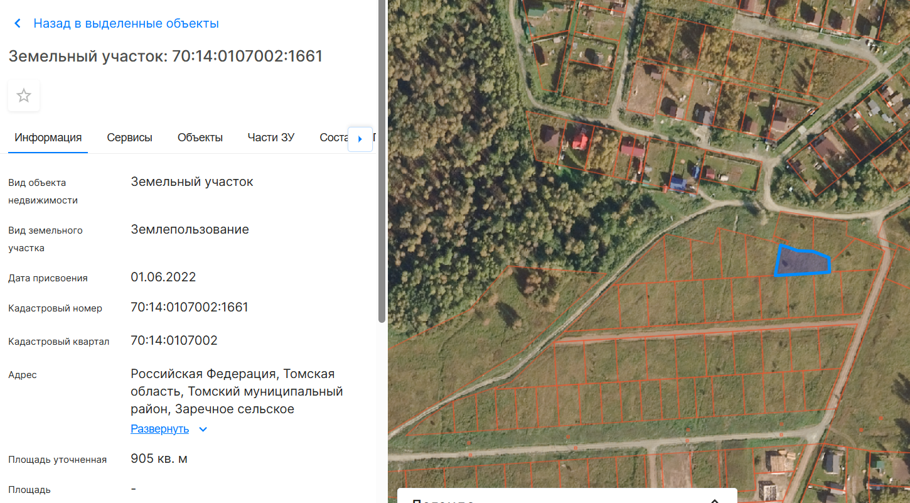The image size is (910, 503).
Task: Click the partially hidden Соста tab
Action: (x=333, y=138)
